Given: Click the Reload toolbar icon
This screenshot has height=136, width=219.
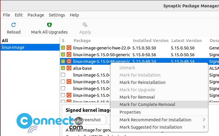Looking at the screenshot, I should (x=14, y=25).
